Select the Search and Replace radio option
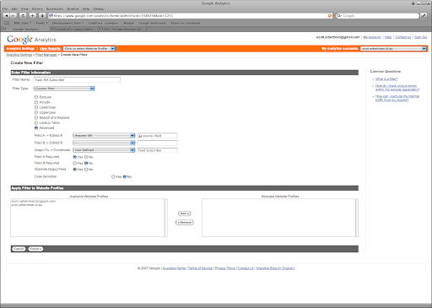The height and width of the screenshot is (308, 432). tap(36, 117)
